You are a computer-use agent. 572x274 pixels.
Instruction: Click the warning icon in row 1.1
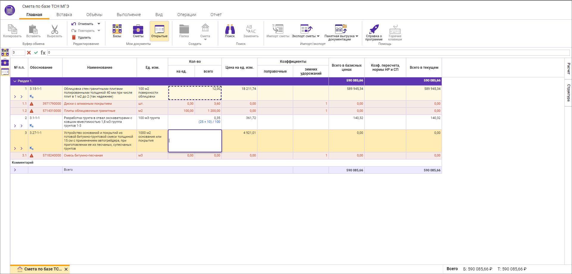[x=32, y=104]
